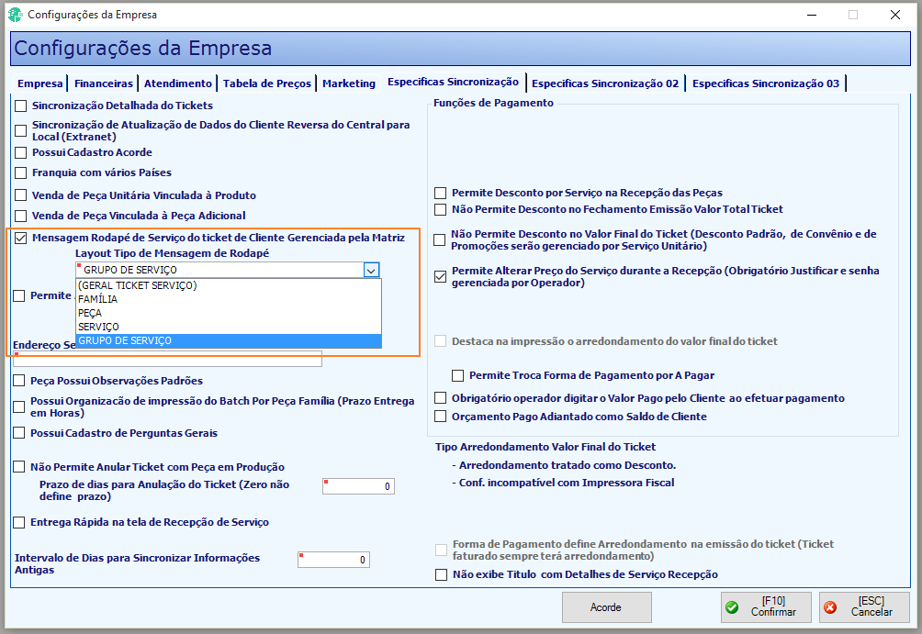Toggle Permite Alterar Preço do Serviço checkbox
The height and width of the screenshot is (634, 922).
[440, 276]
